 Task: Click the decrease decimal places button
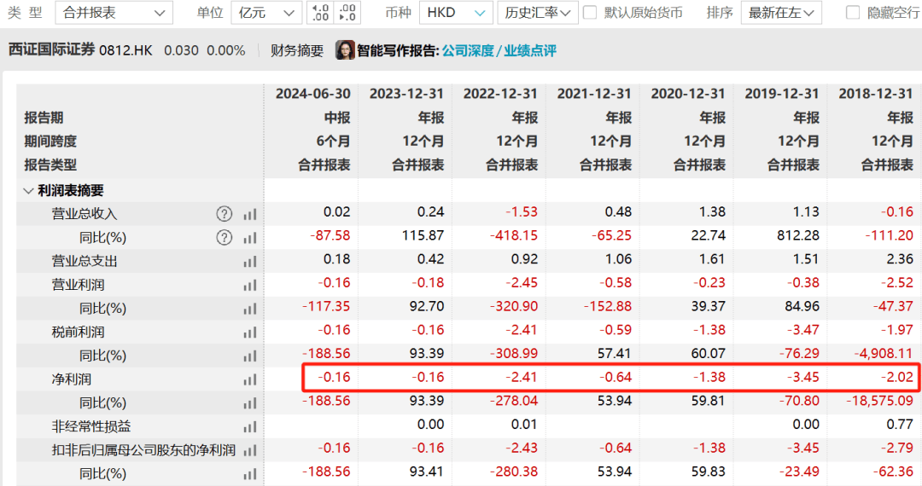(347, 12)
